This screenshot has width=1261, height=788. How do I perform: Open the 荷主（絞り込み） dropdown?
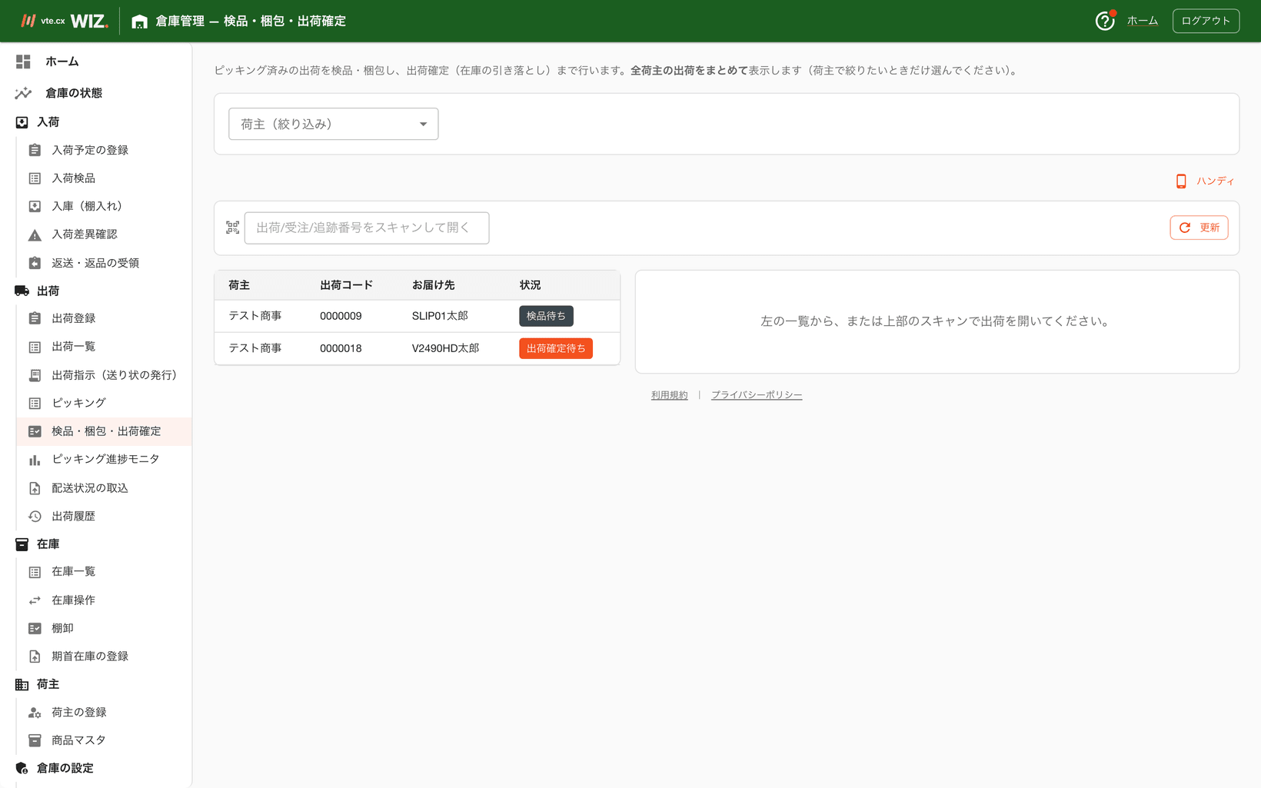pyautogui.click(x=333, y=124)
